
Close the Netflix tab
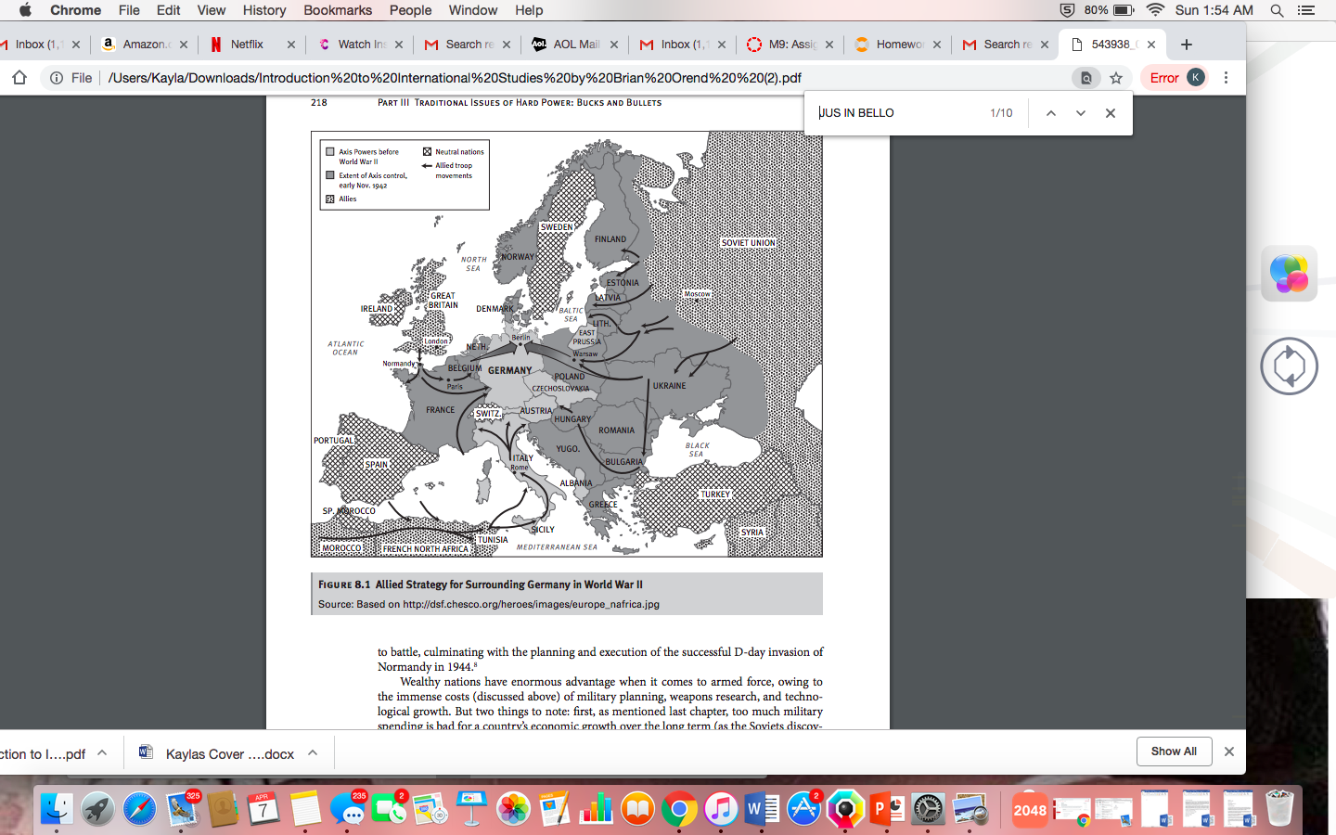291,45
